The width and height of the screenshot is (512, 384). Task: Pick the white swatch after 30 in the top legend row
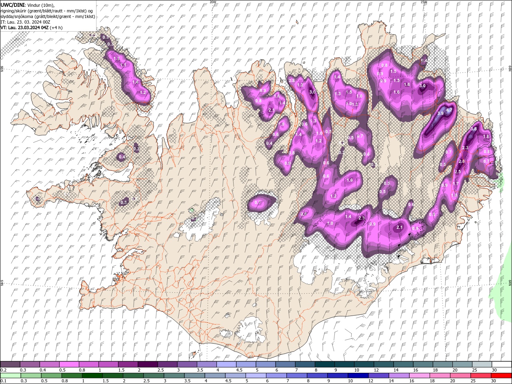[502, 364]
